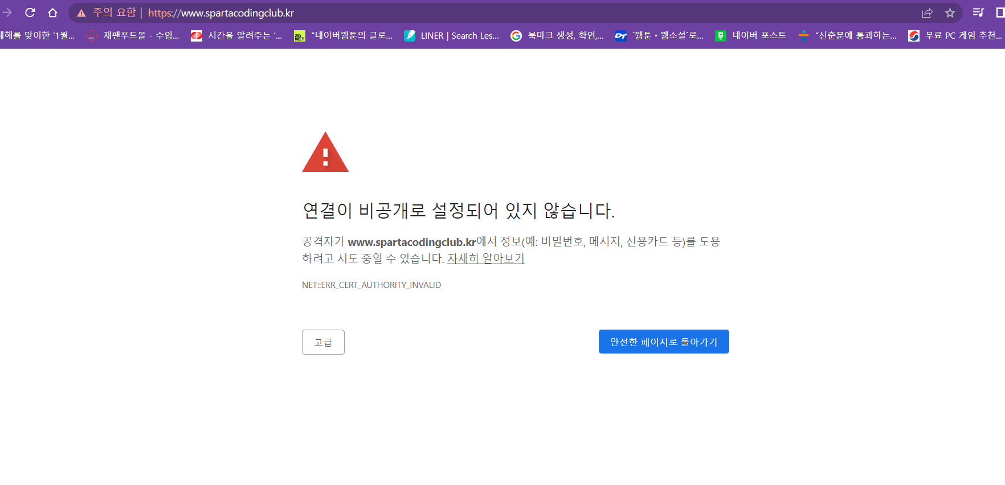Click the spartacodingclub.kr URL in address bar
This screenshot has width=1005, height=485.
tap(221, 13)
